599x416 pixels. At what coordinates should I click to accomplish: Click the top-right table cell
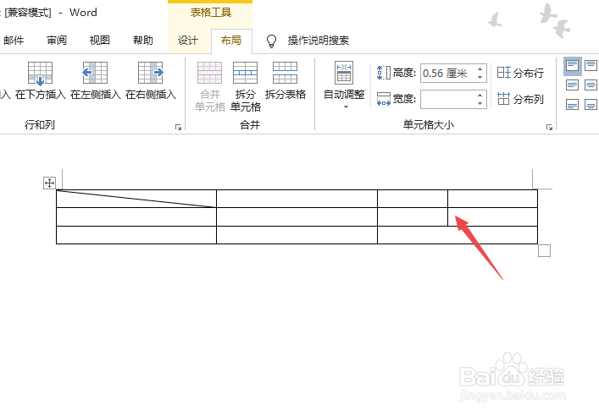click(x=492, y=199)
